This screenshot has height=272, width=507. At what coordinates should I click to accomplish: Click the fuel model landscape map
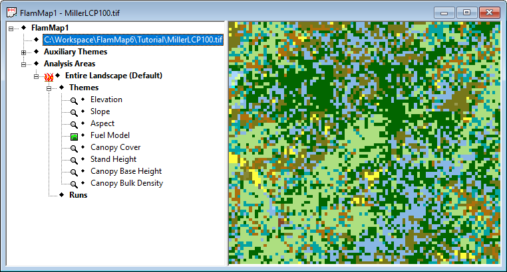pyautogui.click(x=365, y=143)
